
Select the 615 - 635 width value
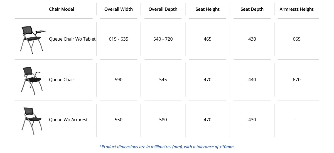119,39
